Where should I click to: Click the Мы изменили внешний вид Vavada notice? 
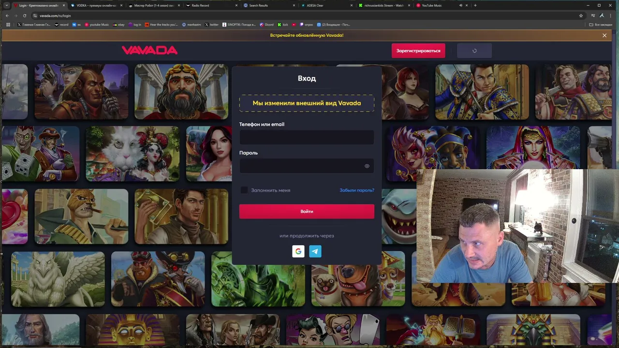click(x=307, y=103)
